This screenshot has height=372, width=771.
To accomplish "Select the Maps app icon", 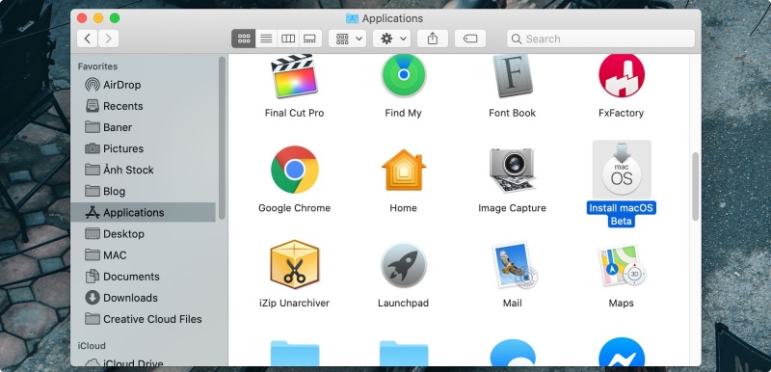I will tap(622, 265).
